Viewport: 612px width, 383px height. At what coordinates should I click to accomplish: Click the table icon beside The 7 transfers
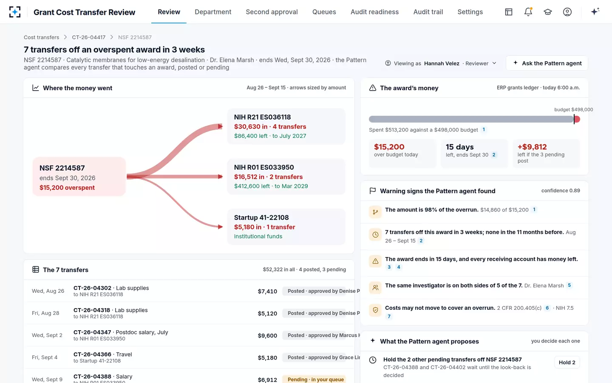point(36,270)
